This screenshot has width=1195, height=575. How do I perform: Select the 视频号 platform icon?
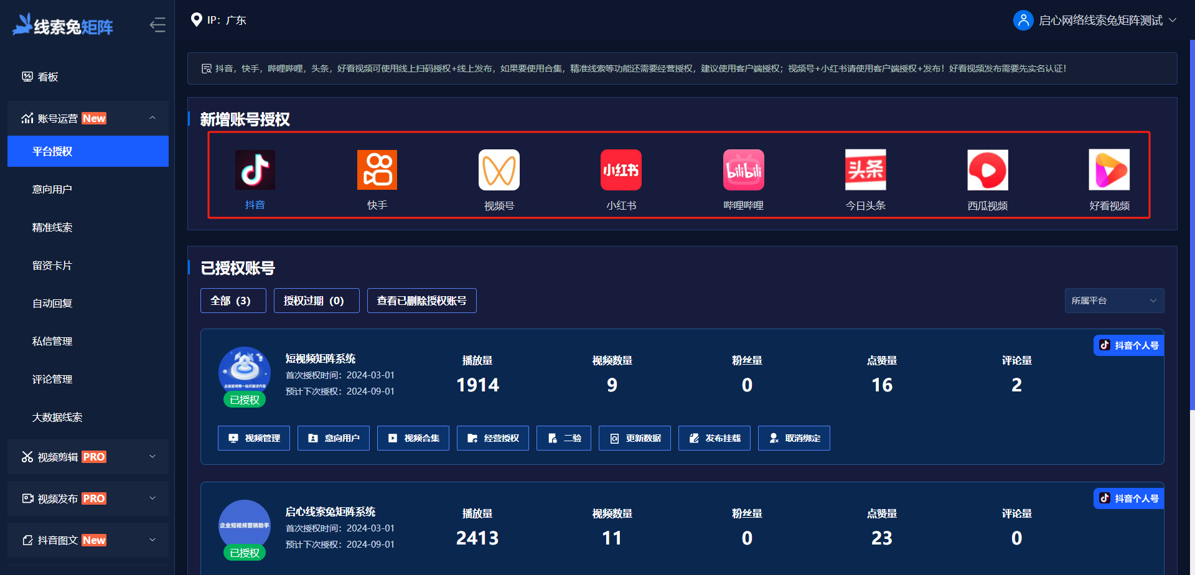pyautogui.click(x=499, y=170)
